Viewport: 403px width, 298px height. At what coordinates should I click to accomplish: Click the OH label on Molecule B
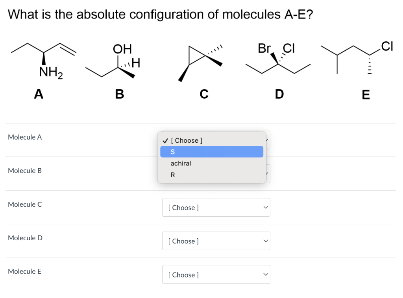point(121,49)
